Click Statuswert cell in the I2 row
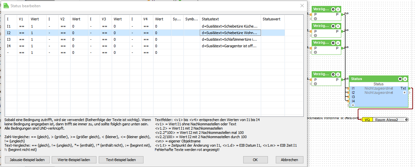Screen dimensions: 415x167 272,33
